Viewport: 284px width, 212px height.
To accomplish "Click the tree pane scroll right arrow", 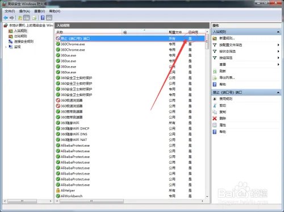I will pos(51,201).
